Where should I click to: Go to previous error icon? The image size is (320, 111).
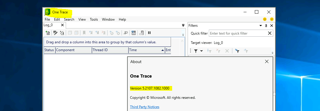[111, 33]
